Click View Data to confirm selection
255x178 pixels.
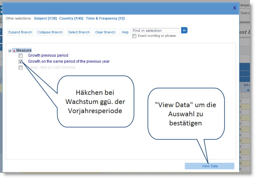pos(210,166)
